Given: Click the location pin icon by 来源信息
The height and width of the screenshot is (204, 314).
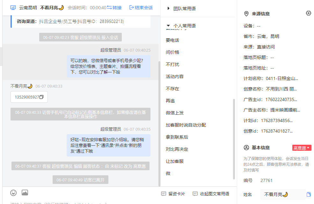Looking at the screenshot, I should tap(246, 14).
